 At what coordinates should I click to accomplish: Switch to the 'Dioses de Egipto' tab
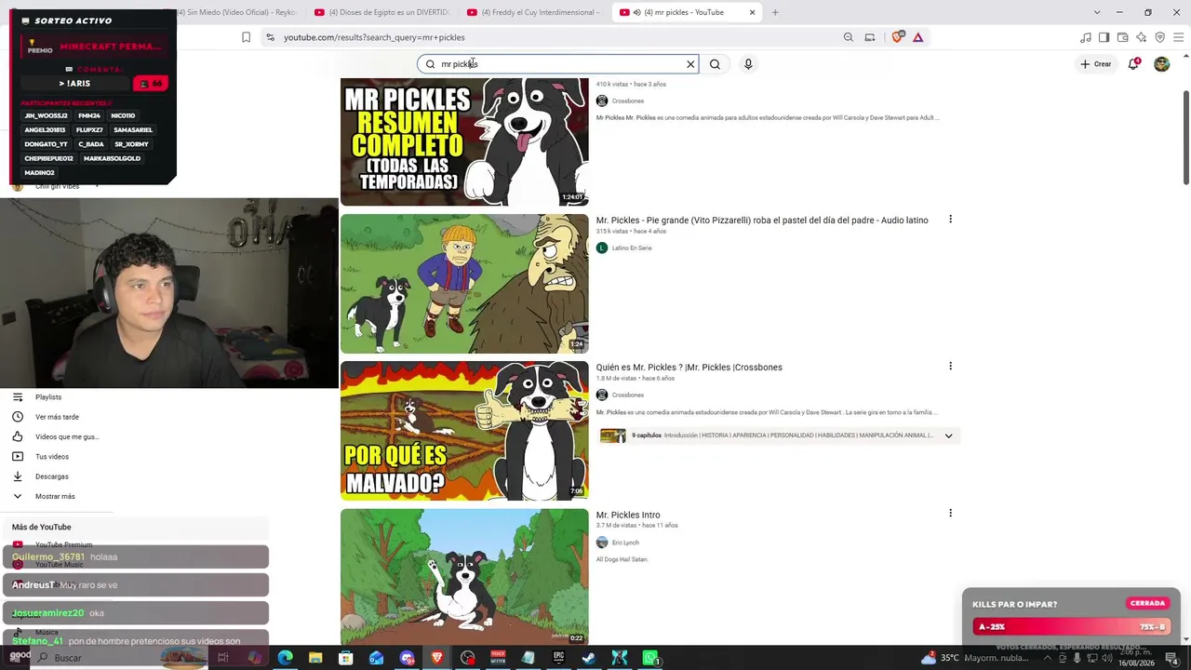381,12
